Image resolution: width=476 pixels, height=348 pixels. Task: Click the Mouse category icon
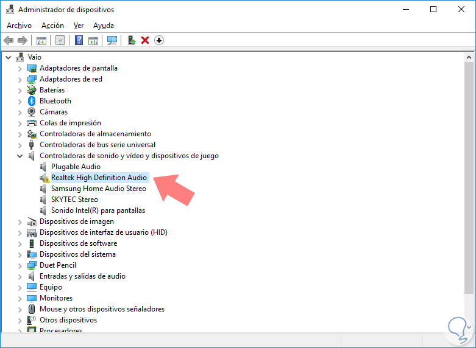32,309
